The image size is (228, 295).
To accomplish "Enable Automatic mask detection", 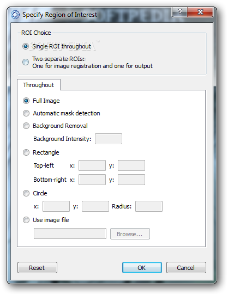I will tap(26, 113).
